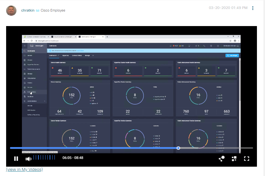This screenshot has height=176, width=265.
Task: Click the video share icon
Action: (x=221, y=158)
